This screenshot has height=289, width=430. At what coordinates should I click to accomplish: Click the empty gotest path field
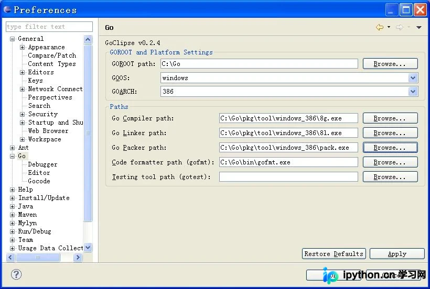[x=288, y=177]
